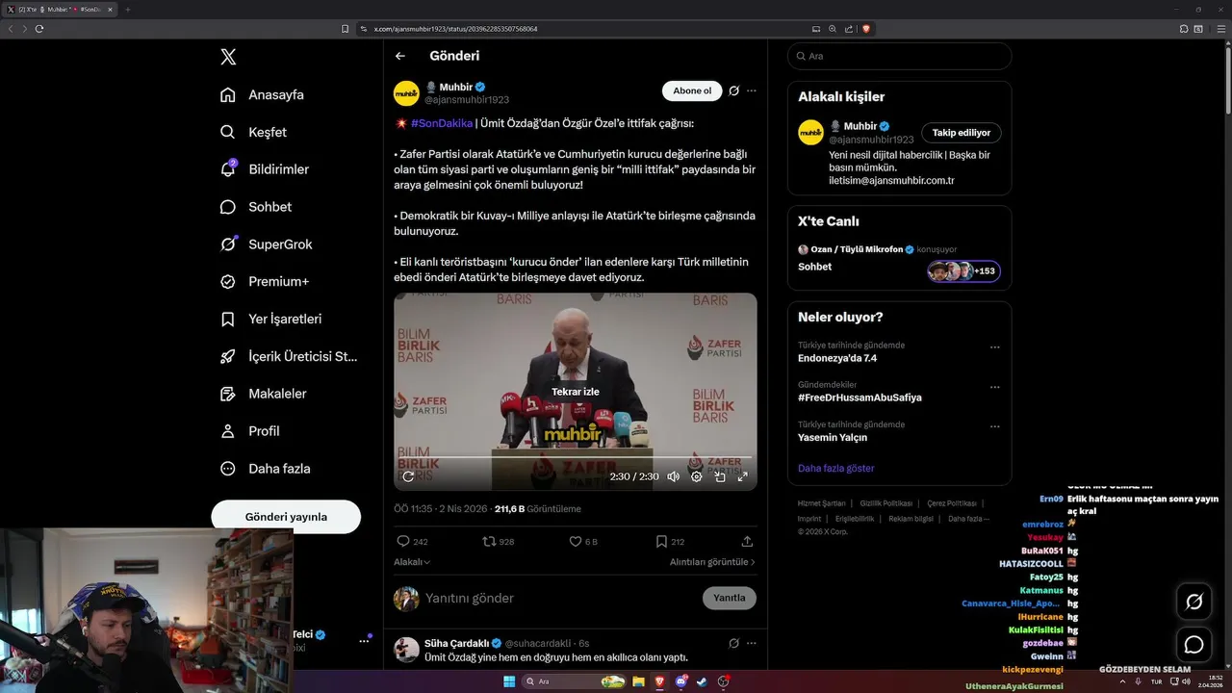Join the Sohbet live space avatars +153

(963, 271)
